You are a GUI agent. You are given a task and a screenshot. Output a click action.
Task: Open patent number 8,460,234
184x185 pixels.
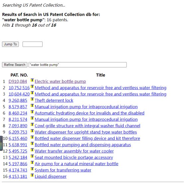(x=18, y=113)
